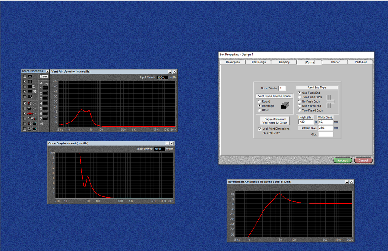
Task: Switch to the Parts List tab
Action: (x=360, y=62)
